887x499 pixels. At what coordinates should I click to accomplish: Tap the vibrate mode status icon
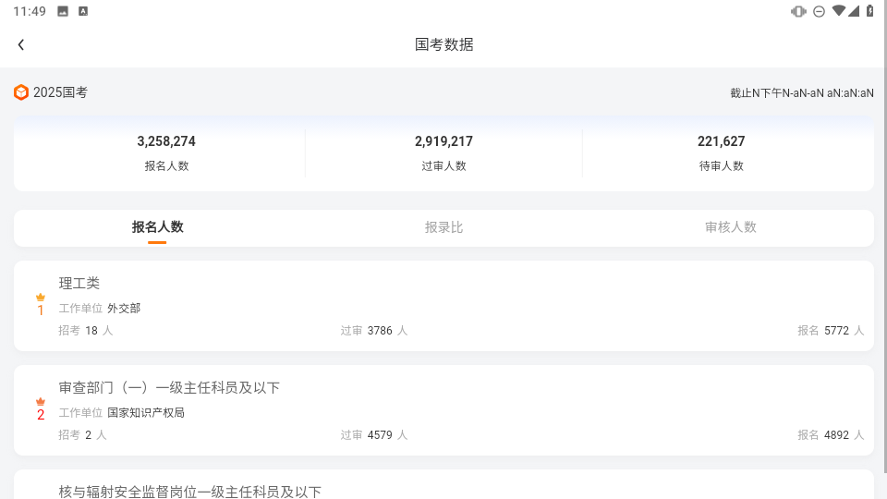pos(798,11)
